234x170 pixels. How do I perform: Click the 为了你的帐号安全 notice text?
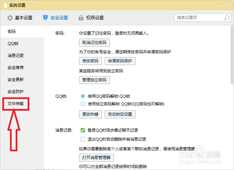(x=125, y=52)
